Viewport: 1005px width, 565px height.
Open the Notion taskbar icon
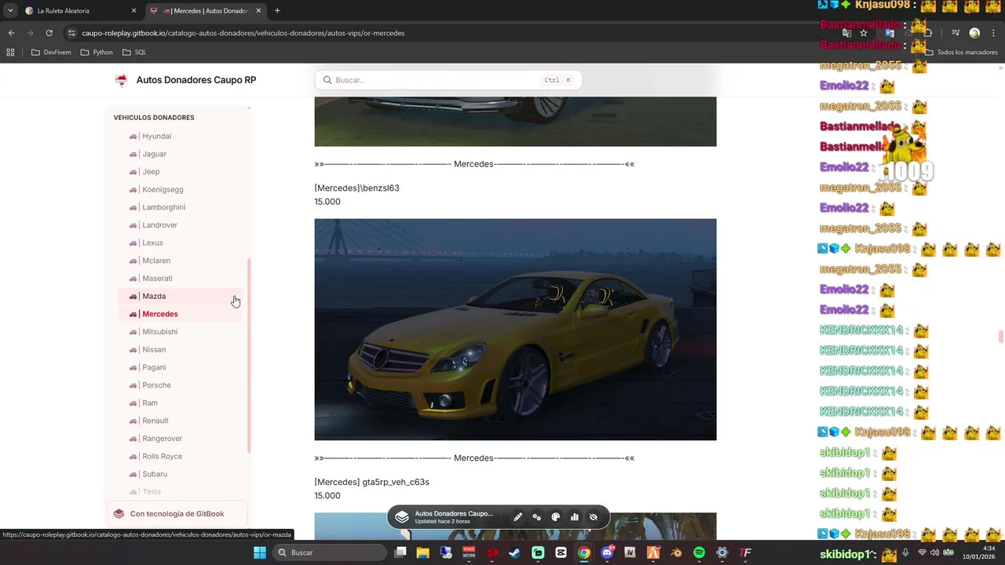click(630, 552)
